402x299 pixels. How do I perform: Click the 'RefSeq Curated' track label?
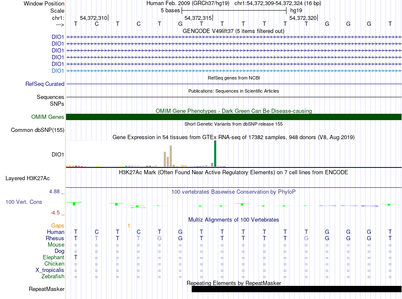click(45, 84)
